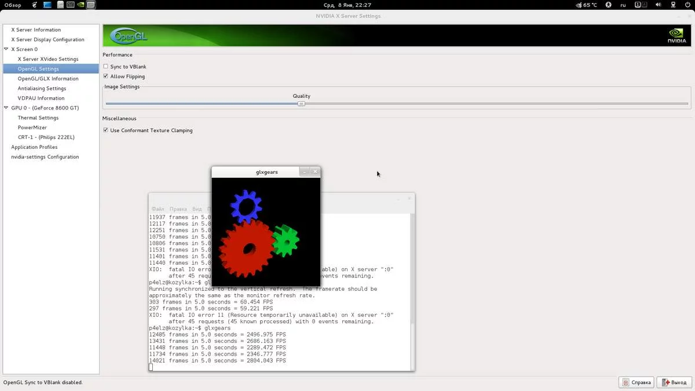Click the line '14021 frames in 5.0 seconds'
This screenshot has width=695, height=391.
(217, 361)
